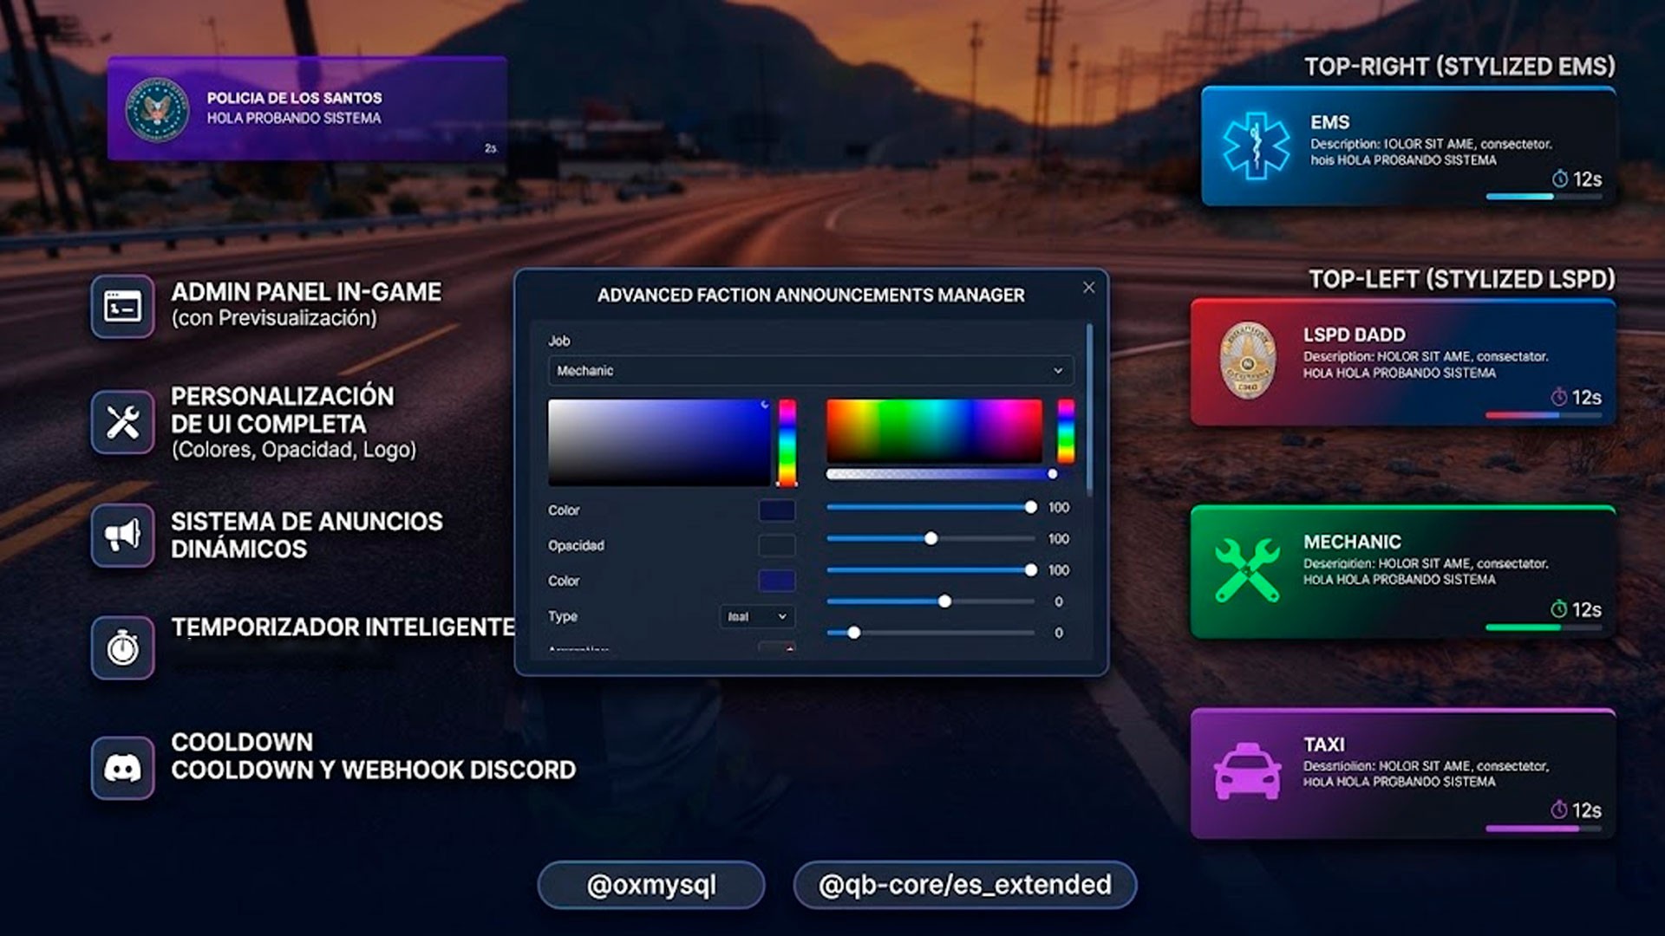Click the TEMPORIZADOR INTELIGENTE text

coord(343,627)
